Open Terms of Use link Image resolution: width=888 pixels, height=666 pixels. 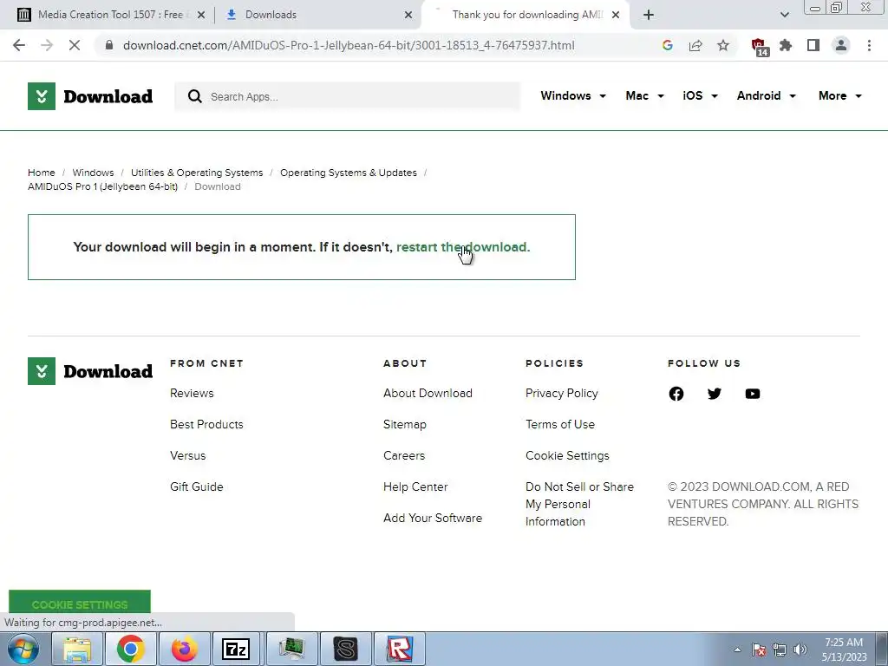[x=560, y=424]
